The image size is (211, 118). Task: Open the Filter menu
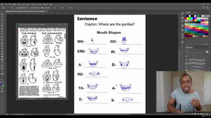pos(33,4)
